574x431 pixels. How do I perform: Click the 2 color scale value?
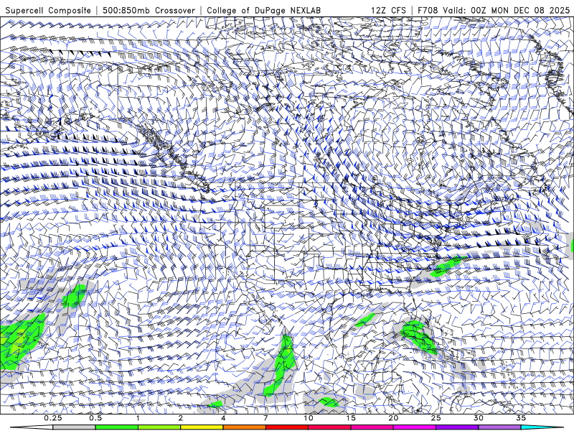pos(181,418)
